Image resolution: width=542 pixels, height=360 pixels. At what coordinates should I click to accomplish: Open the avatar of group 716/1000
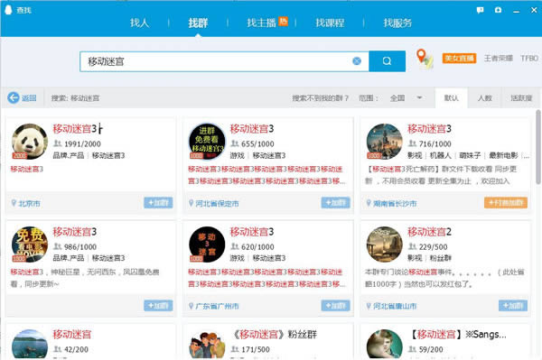385,142
